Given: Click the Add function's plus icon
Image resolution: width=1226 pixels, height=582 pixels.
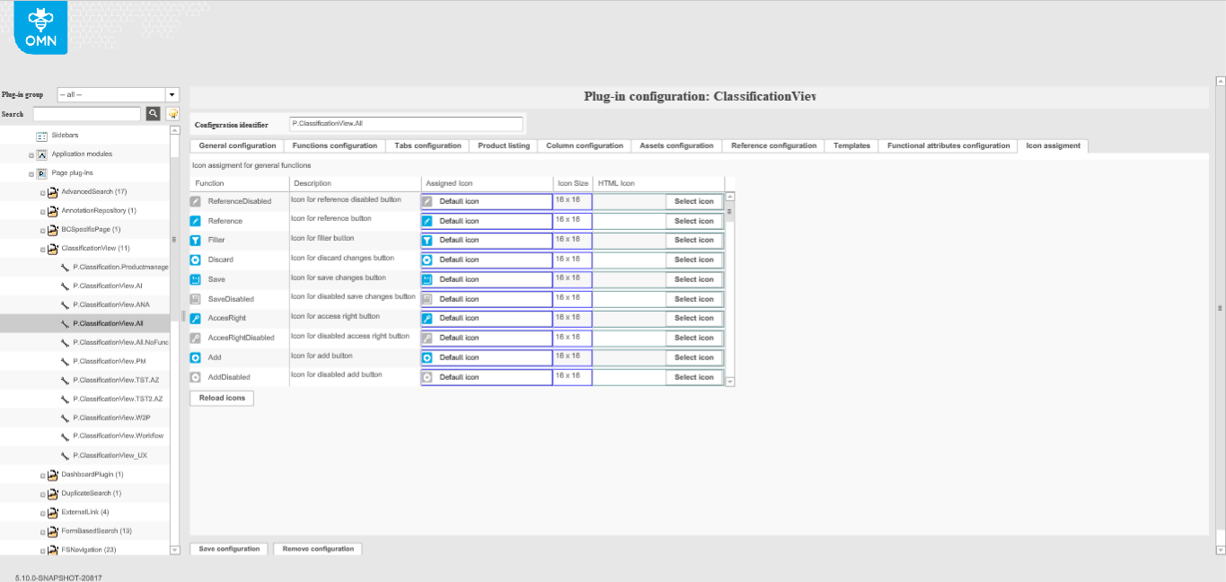Looking at the screenshot, I should click(195, 357).
